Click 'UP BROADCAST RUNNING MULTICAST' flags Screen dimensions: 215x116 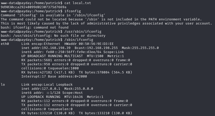(x=52, y=56)
